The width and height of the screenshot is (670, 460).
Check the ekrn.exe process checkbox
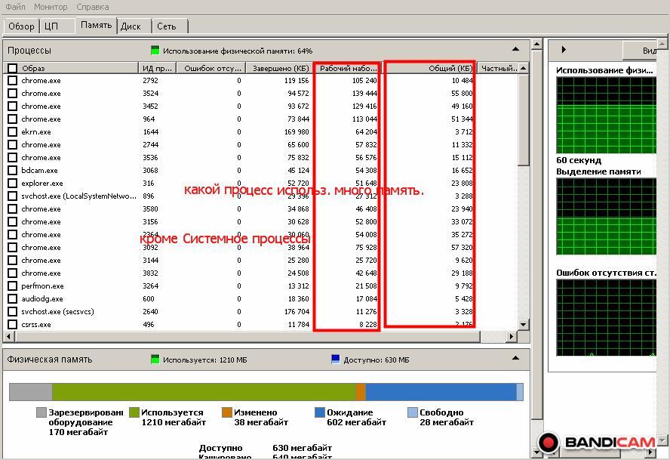(x=12, y=131)
